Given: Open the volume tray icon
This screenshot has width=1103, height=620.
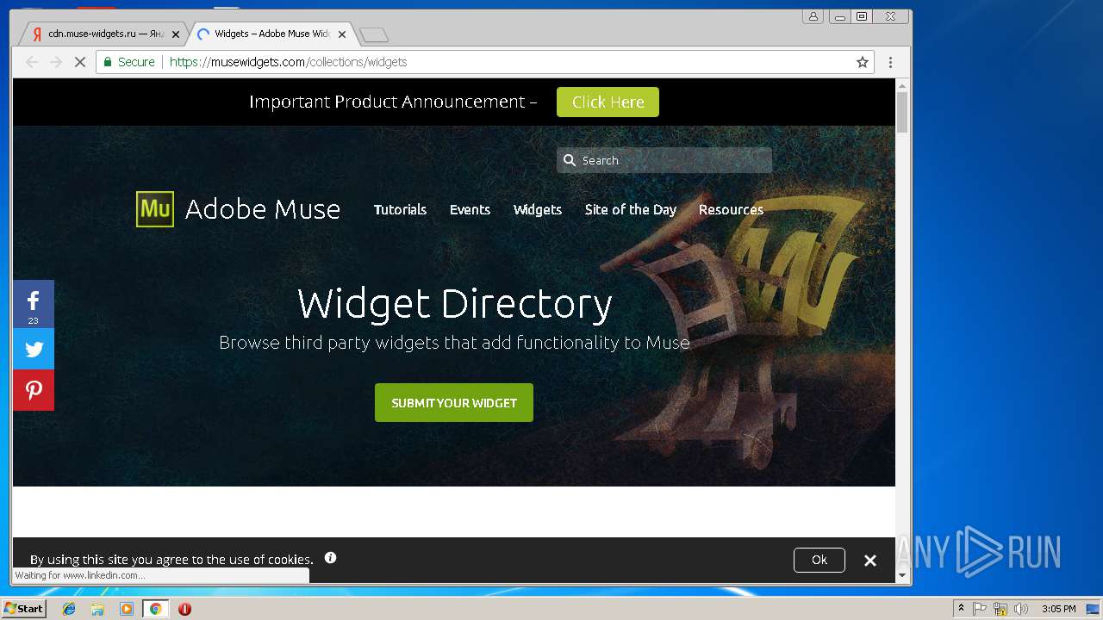Looking at the screenshot, I should (1021, 609).
